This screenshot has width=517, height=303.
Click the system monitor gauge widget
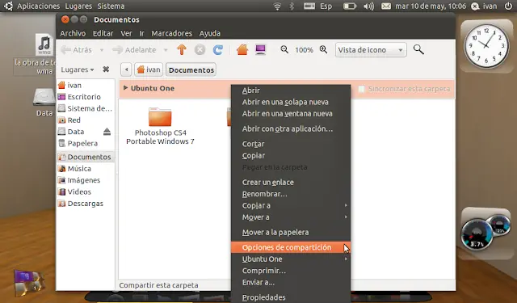485,233
